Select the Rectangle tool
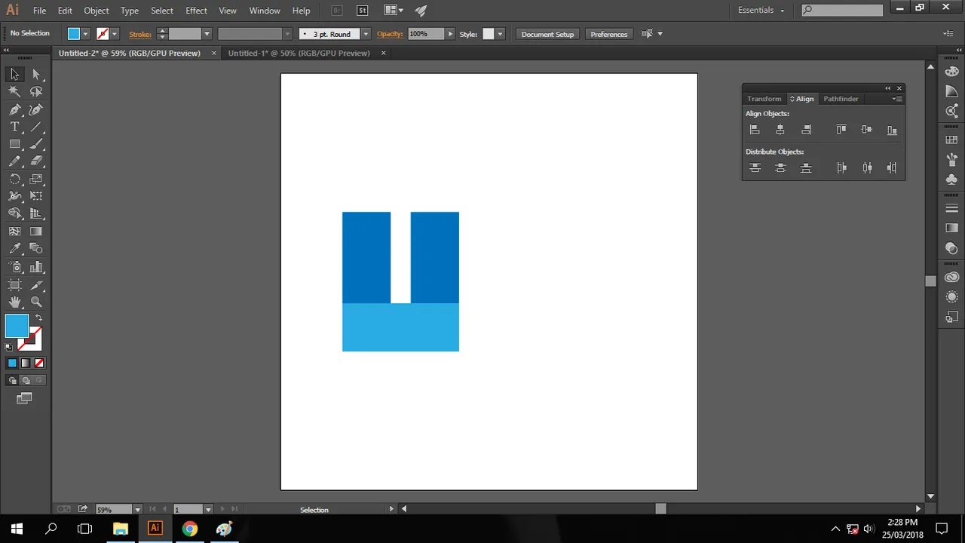This screenshot has height=543, width=965. [14, 144]
